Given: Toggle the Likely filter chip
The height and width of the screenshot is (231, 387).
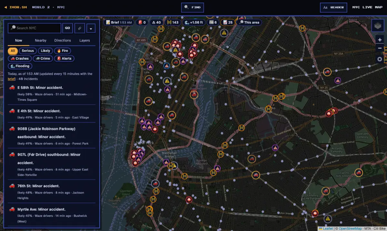Looking at the screenshot, I should click(x=45, y=51).
